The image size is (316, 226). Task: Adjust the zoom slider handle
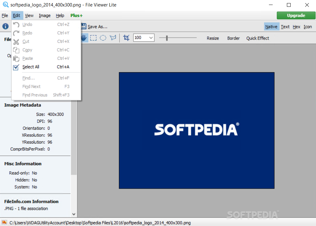pyautogui.click(x=167, y=38)
